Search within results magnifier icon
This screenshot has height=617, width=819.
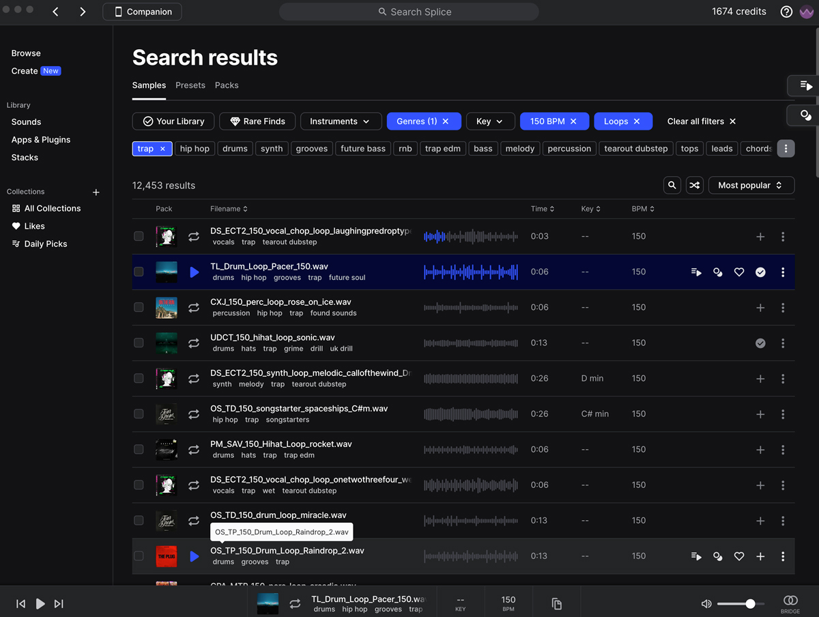tap(672, 185)
